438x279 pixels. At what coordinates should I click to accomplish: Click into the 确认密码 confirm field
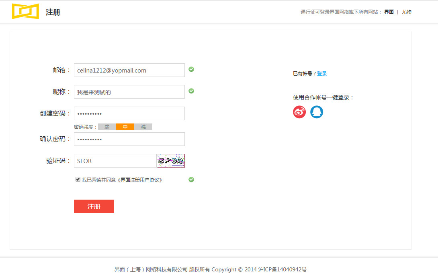(129, 139)
